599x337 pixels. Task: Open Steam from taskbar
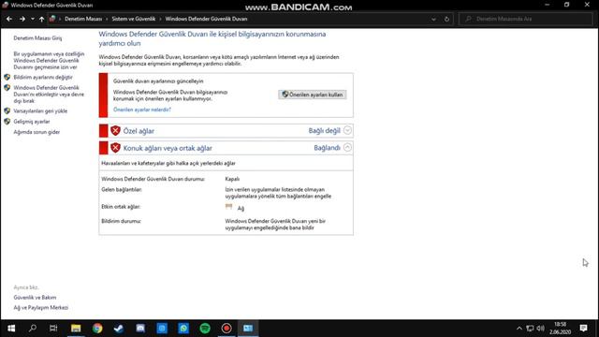click(119, 329)
